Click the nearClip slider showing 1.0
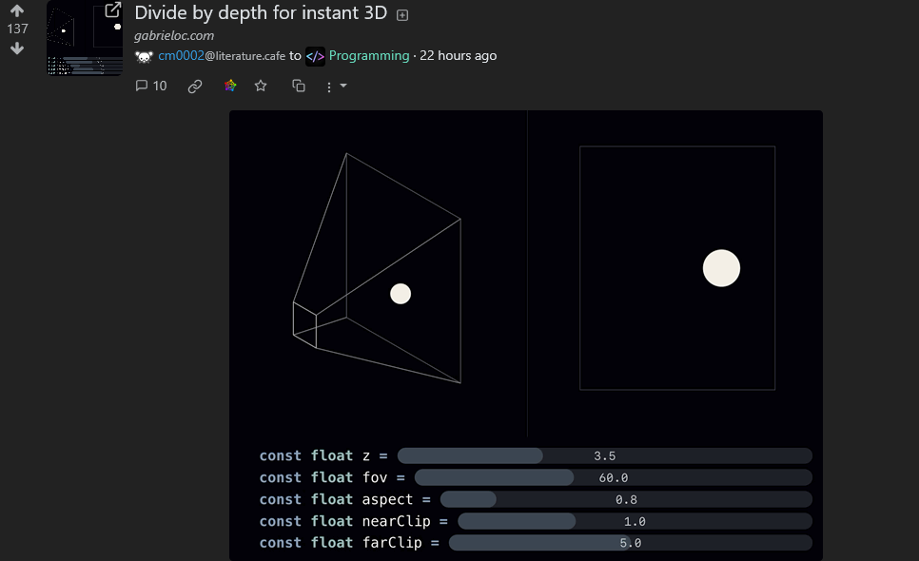 pos(635,521)
